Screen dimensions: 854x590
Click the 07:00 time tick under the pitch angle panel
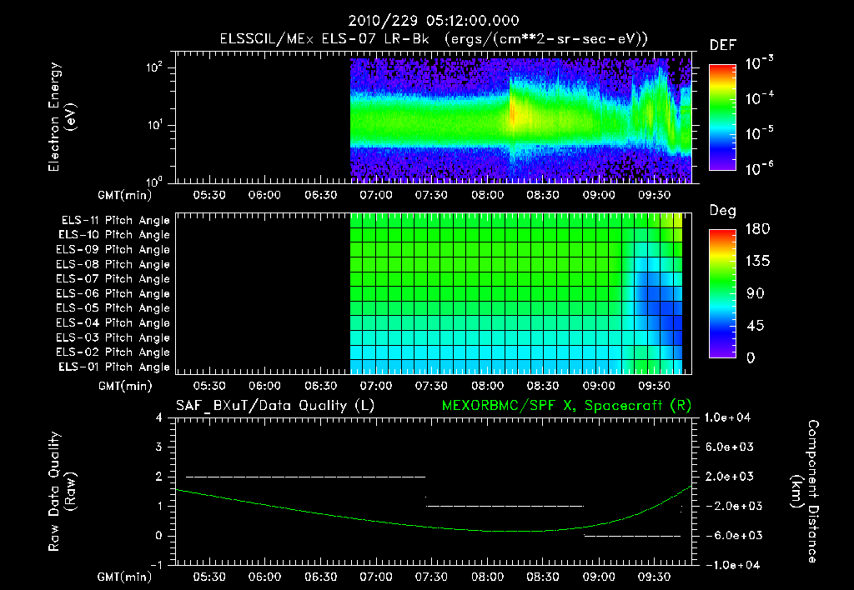(376, 387)
